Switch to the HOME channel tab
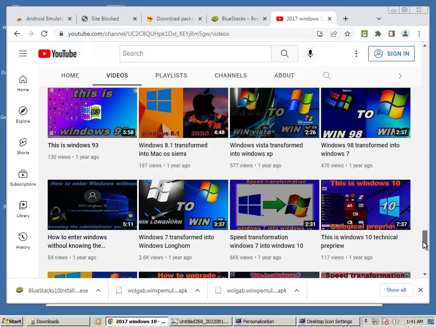Image resolution: width=436 pixels, height=327 pixels. coord(70,75)
